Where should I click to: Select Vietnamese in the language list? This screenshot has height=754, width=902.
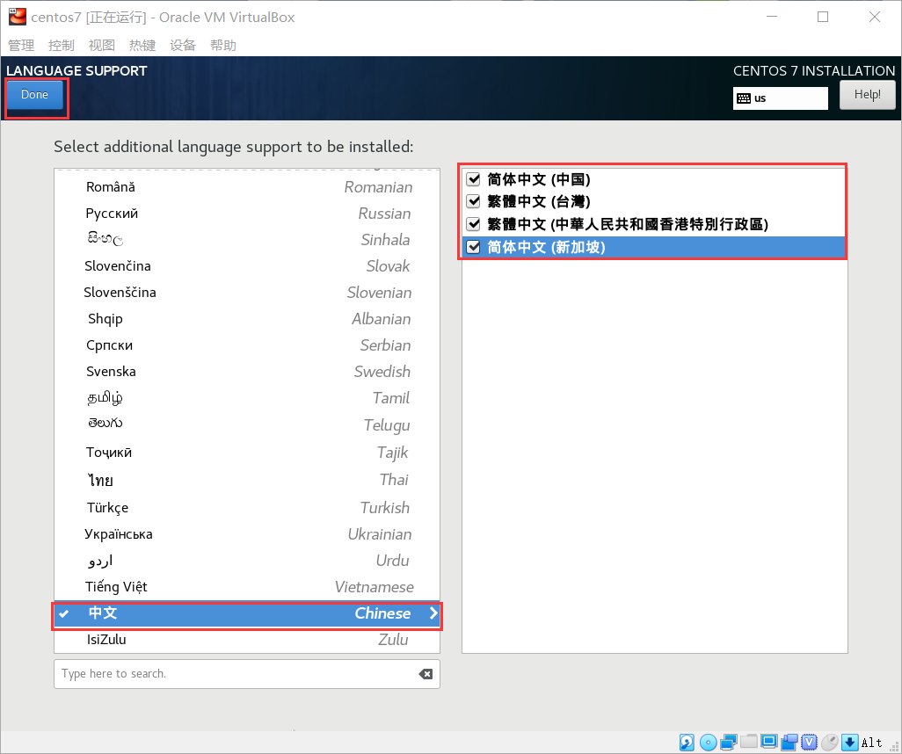pyautogui.click(x=247, y=587)
